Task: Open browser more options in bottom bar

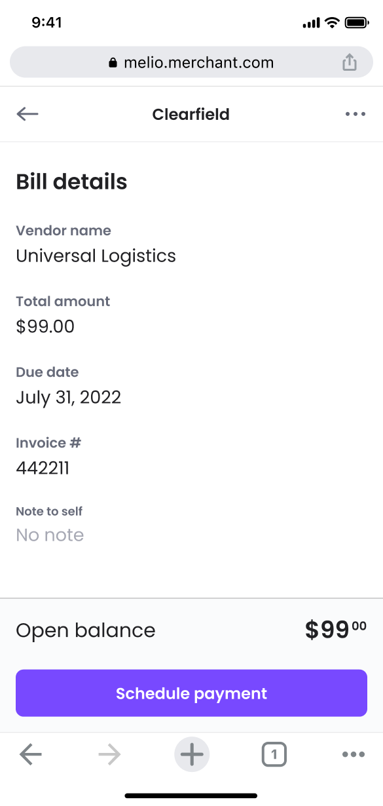Action: click(x=354, y=755)
